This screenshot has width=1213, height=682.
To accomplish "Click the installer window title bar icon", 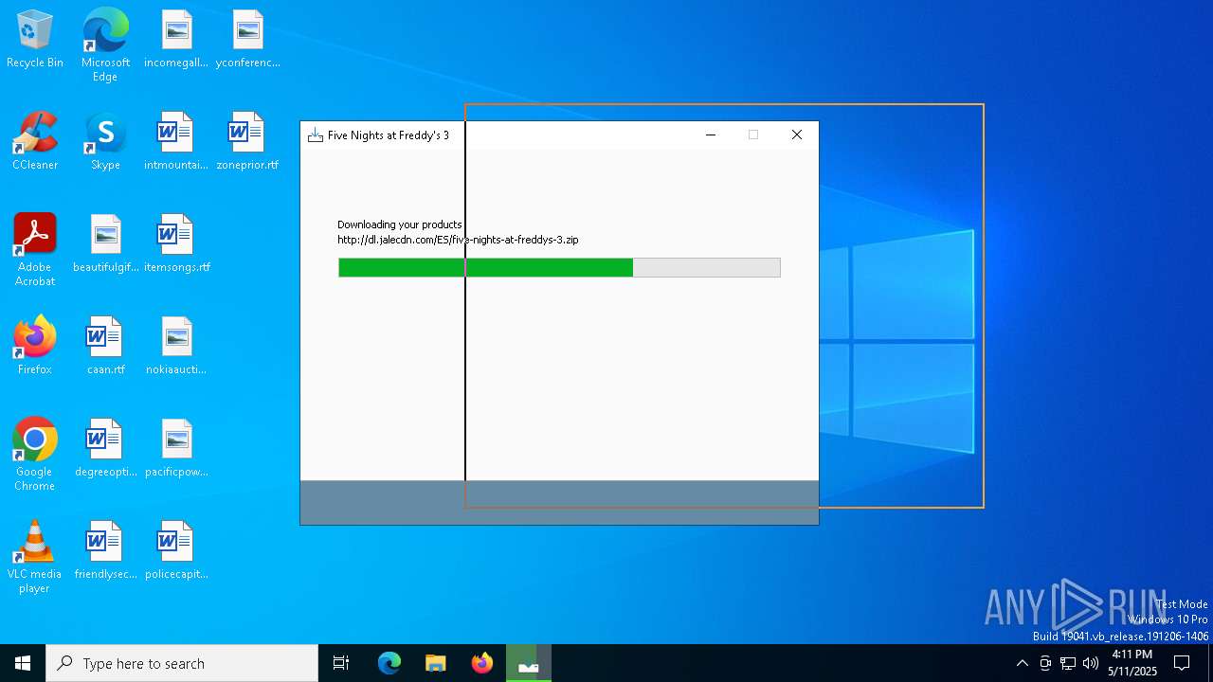I will click(315, 135).
